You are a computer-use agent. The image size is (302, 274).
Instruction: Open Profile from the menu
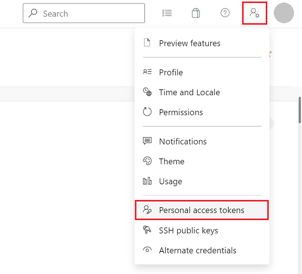click(202, 72)
